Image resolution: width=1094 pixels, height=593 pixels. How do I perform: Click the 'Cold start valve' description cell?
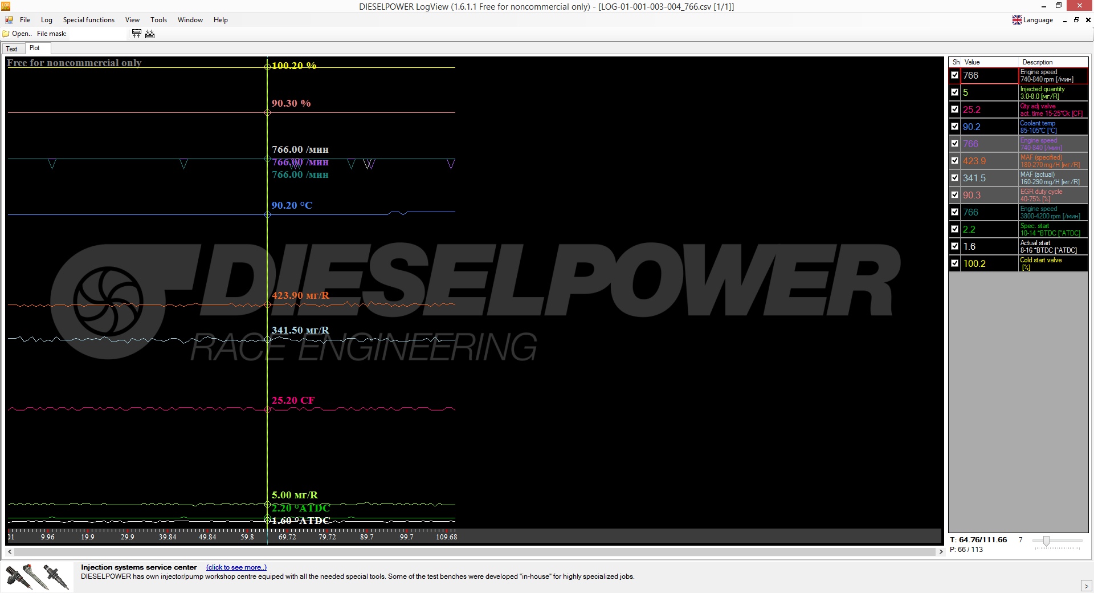tap(1053, 263)
